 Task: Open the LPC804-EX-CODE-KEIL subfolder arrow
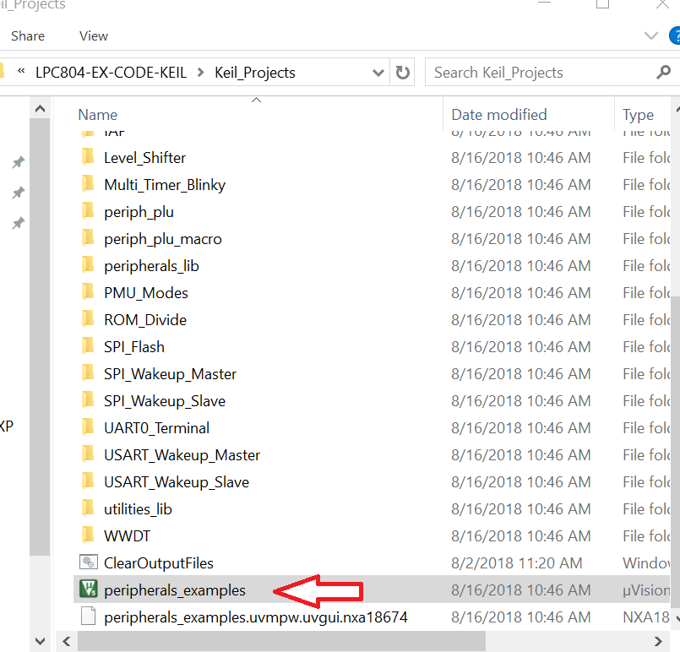(200, 73)
